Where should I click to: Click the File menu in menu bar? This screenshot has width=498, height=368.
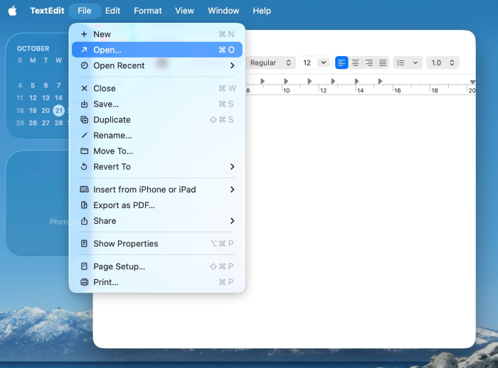[85, 11]
